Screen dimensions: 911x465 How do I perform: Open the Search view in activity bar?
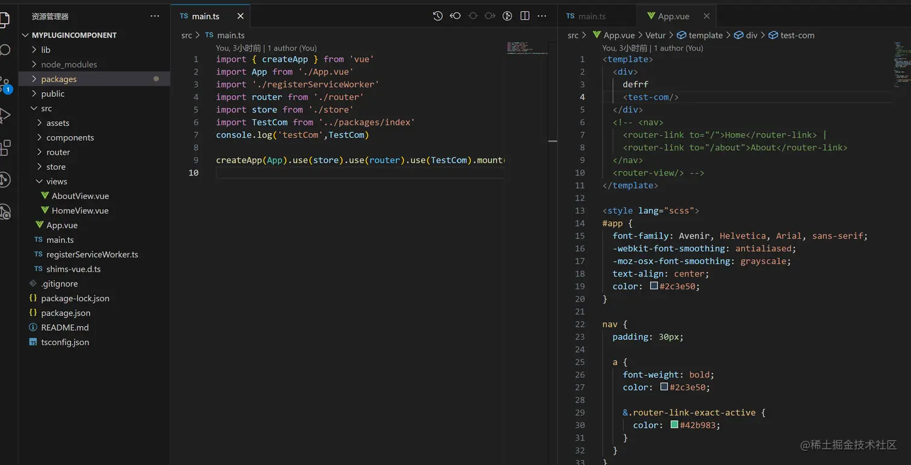click(5, 50)
